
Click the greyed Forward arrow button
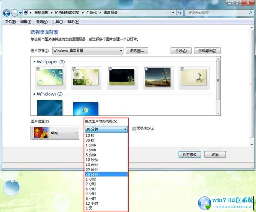[14, 13]
